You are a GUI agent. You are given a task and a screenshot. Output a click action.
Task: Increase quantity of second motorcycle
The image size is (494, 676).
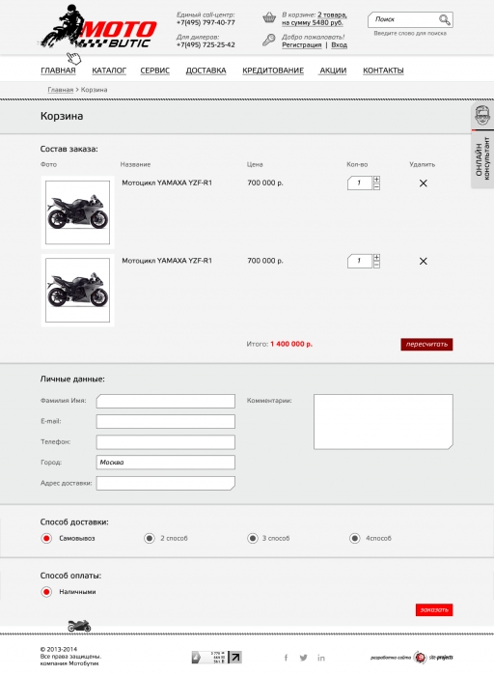(x=377, y=258)
